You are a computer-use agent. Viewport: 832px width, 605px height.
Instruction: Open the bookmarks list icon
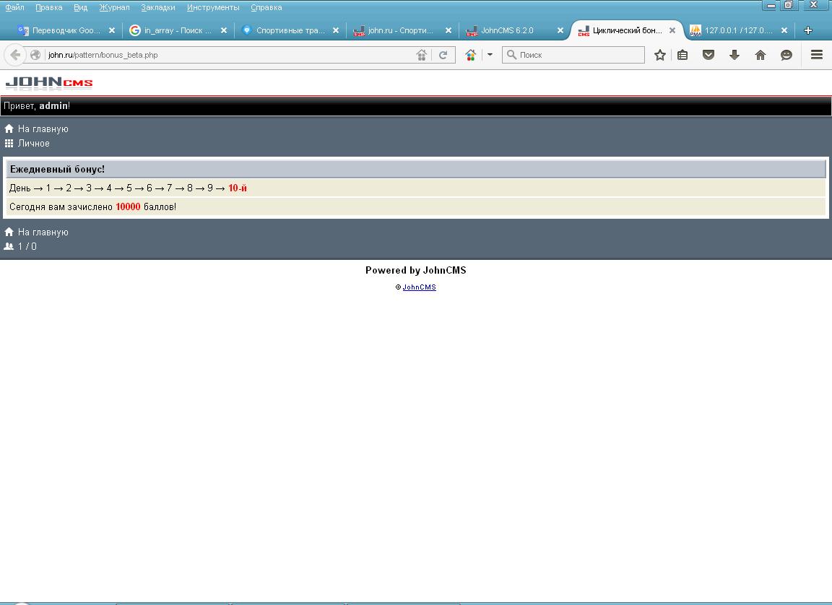pos(682,55)
